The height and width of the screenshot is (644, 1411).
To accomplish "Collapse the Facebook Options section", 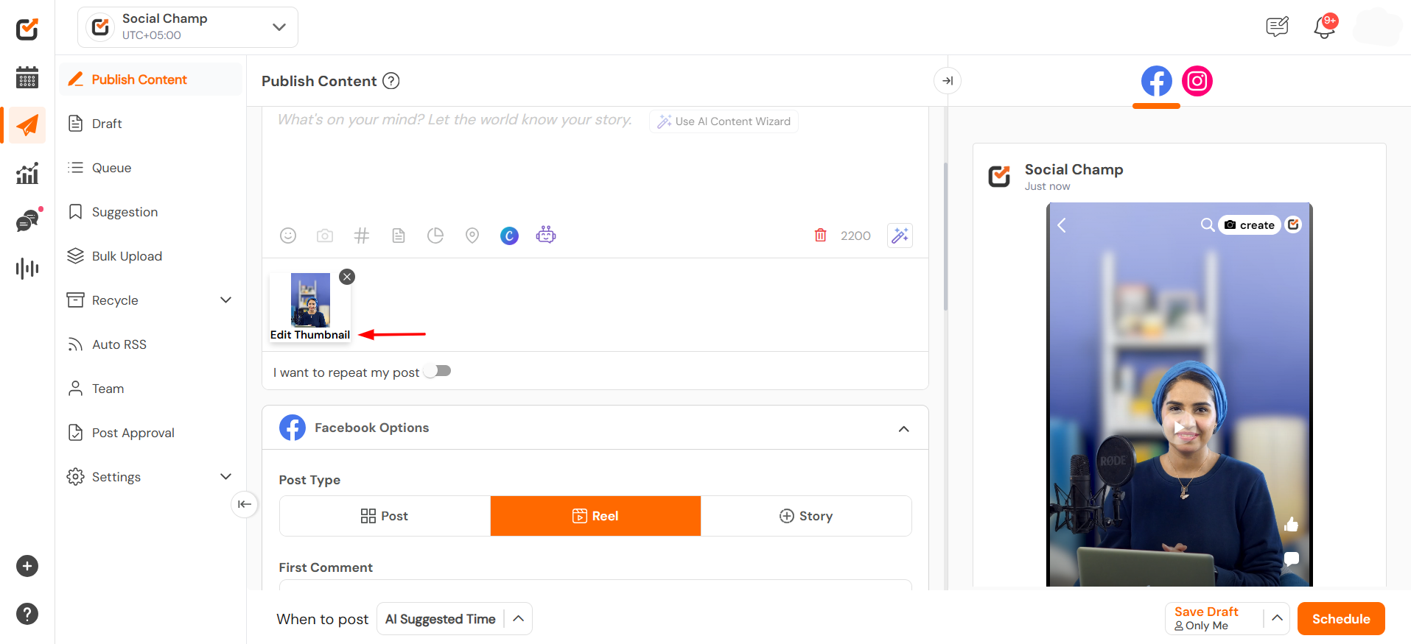I will pos(903,429).
